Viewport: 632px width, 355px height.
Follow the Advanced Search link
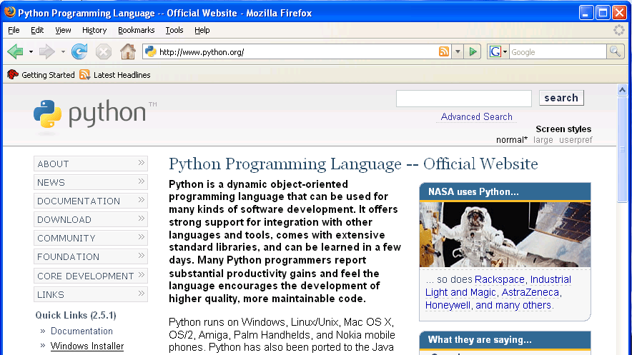476,116
